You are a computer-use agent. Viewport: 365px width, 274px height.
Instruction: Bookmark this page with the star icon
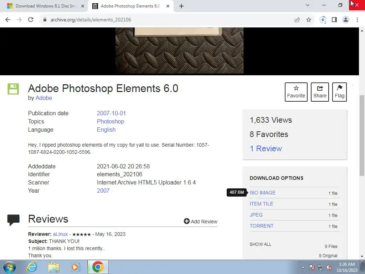[x=308, y=20]
